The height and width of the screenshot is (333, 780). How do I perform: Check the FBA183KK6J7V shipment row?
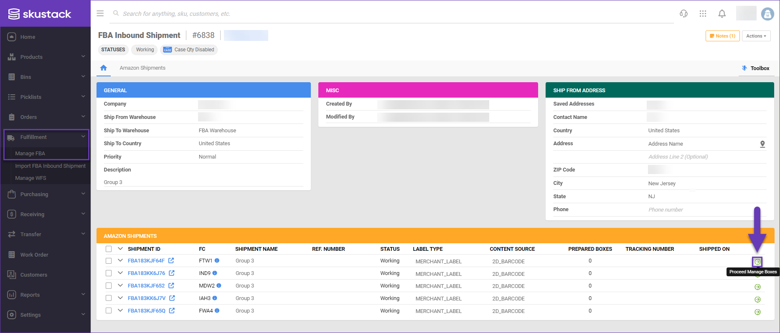tap(109, 298)
